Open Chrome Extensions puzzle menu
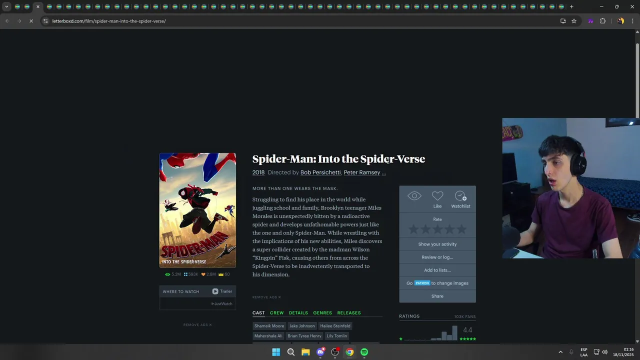This screenshot has height=360, width=640. [602, 21]
